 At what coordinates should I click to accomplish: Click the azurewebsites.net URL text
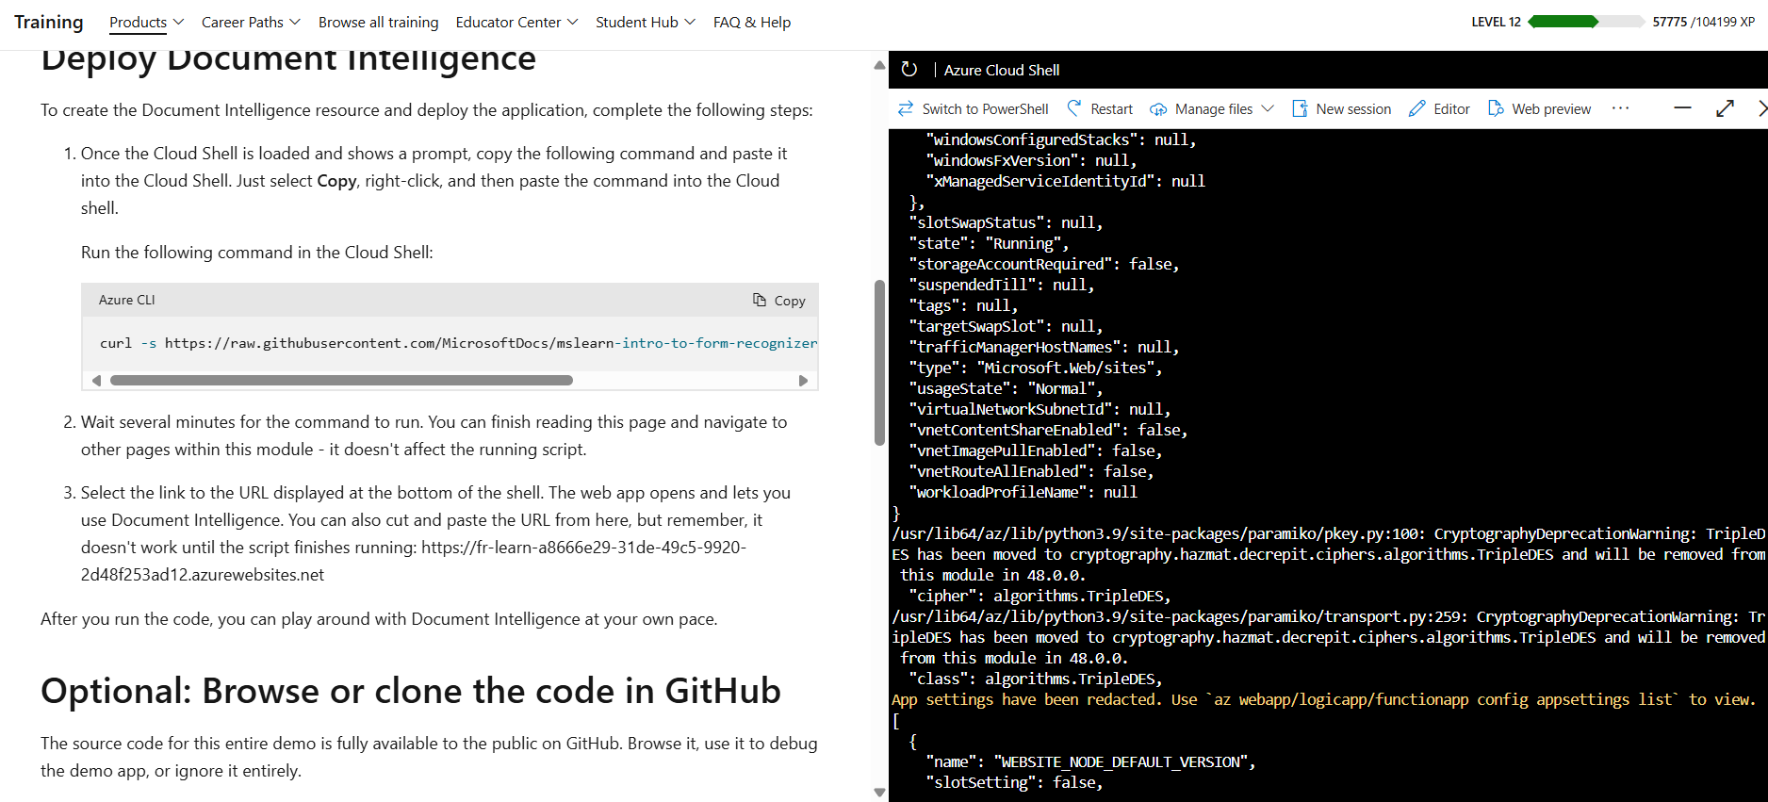tap(414, 561)
